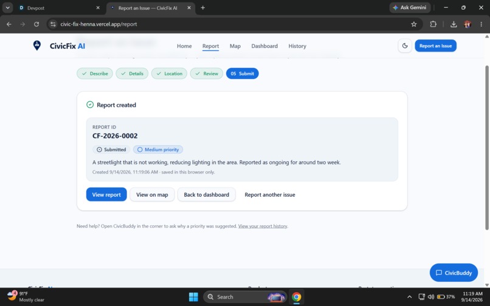Open the browser extensions puzzle icon
This screenshot has height=306, width=490.
433,24
